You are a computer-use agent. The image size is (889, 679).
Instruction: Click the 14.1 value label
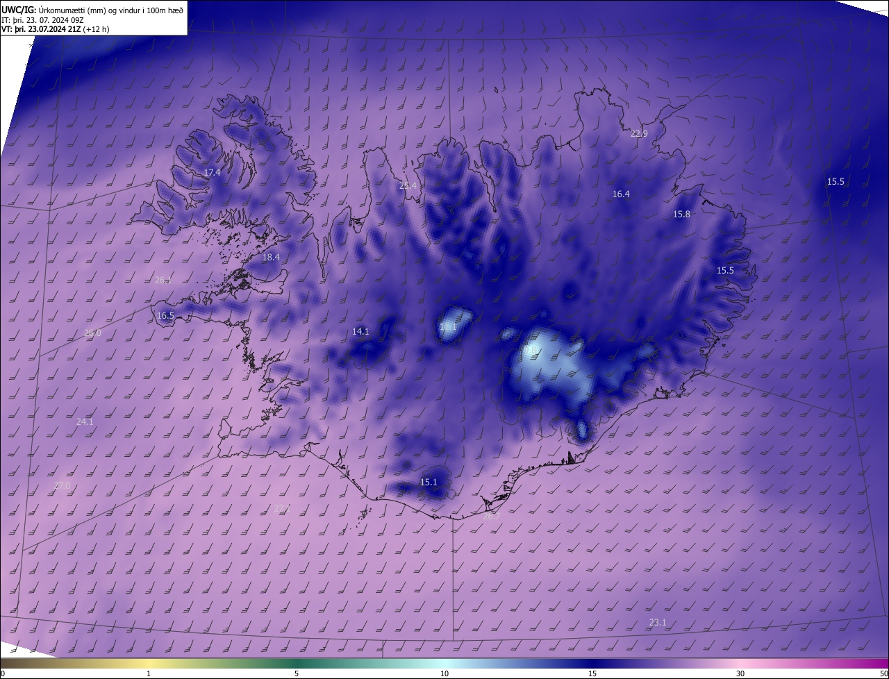point(360,331)
